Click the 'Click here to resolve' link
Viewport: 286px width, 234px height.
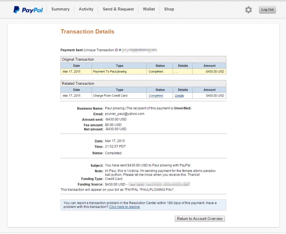coord(124,207)
